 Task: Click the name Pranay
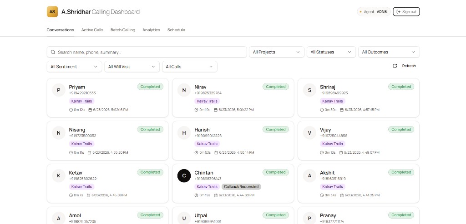(329, 215)
